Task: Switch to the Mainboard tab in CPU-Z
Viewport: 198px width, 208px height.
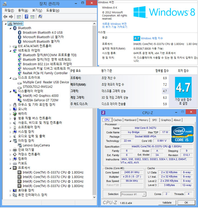Action: point(130,120)
